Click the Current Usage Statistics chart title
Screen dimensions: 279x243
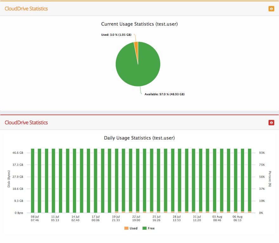tap(139, 24)
